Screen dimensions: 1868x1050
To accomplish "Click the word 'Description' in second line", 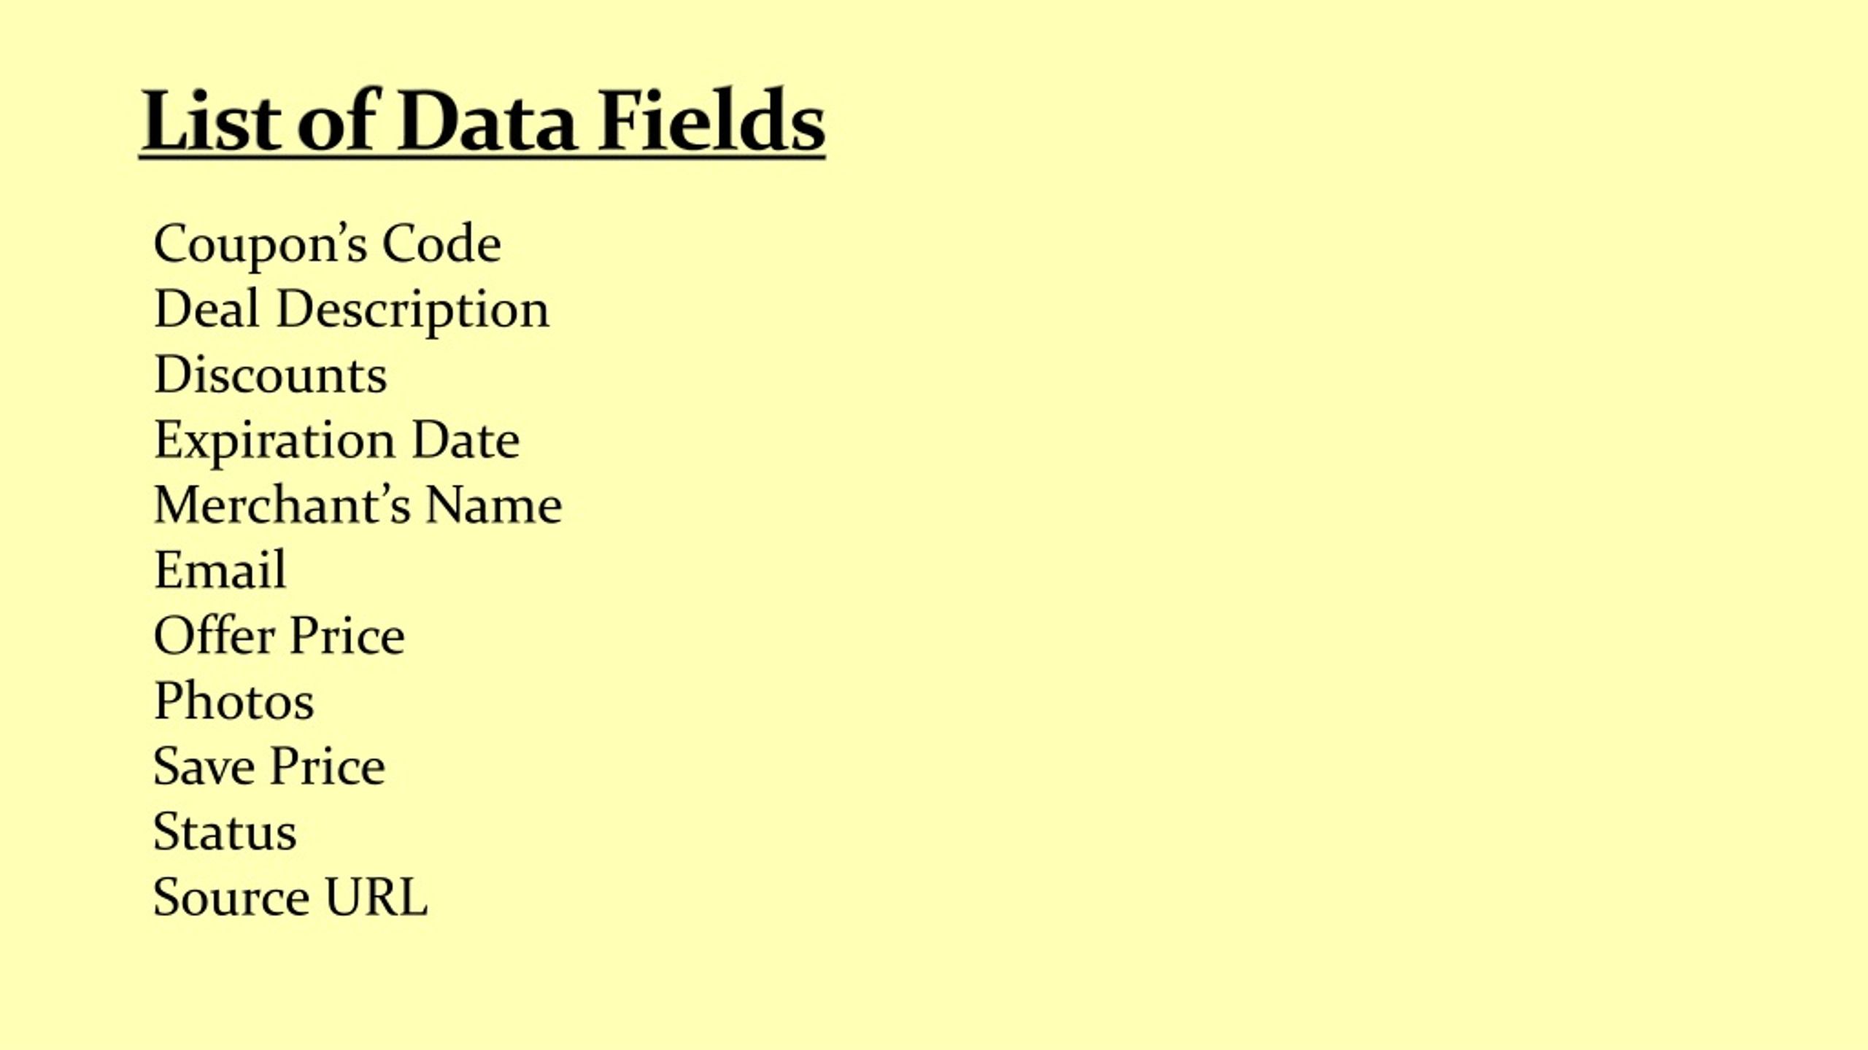I will point(412,311).
